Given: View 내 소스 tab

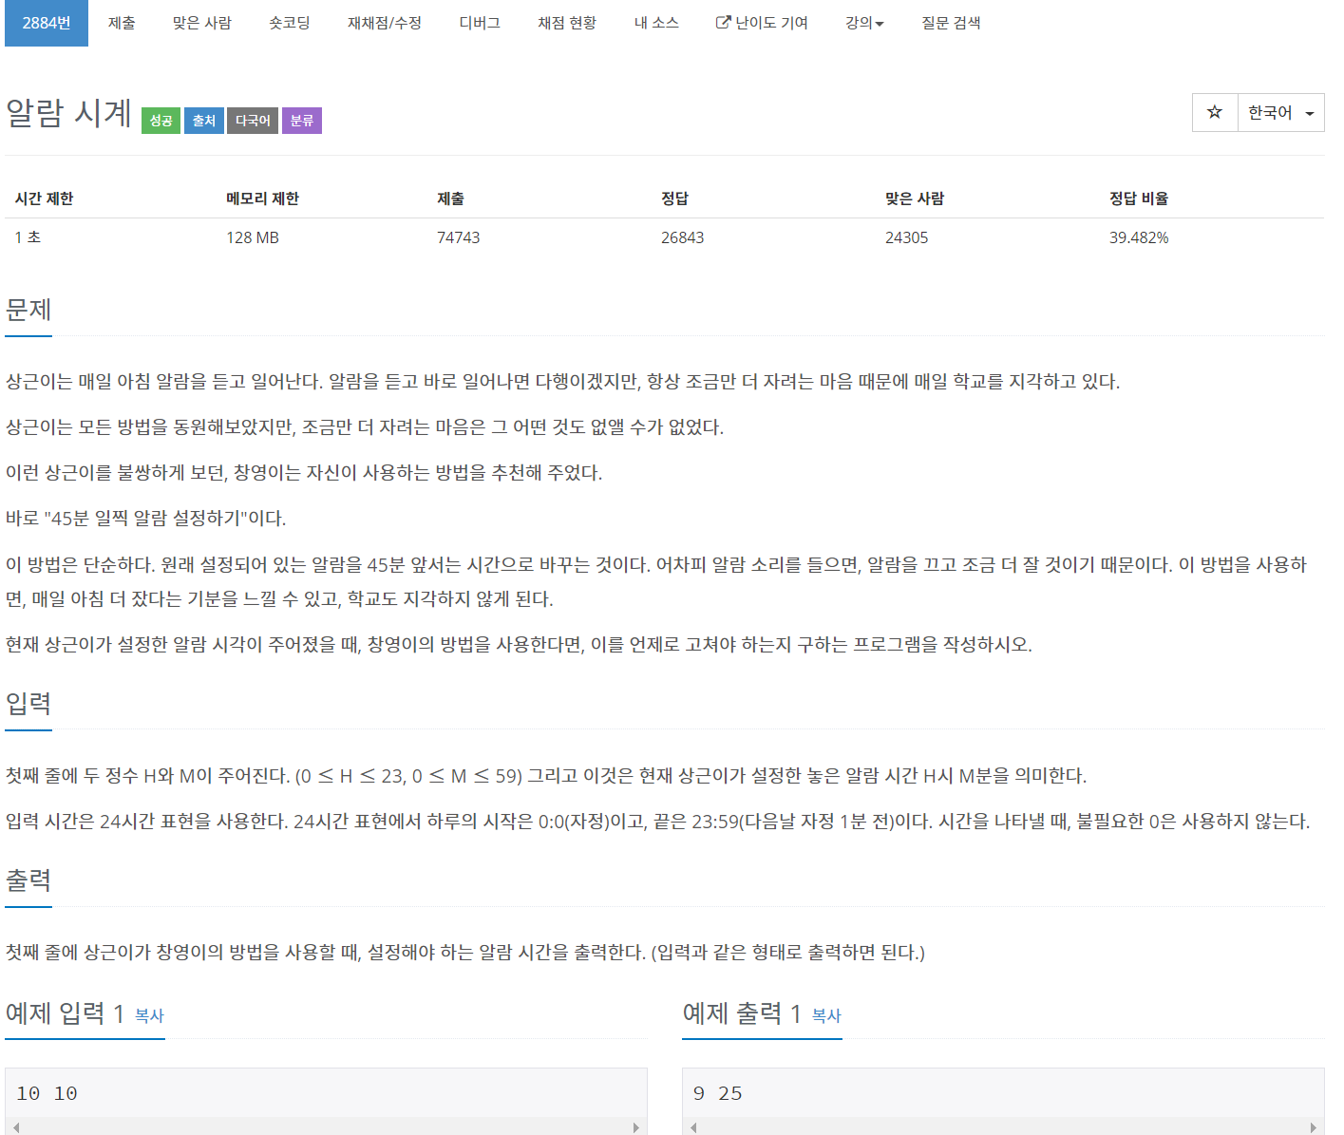Looking at the screenshot, I should [x=656, y=23].
